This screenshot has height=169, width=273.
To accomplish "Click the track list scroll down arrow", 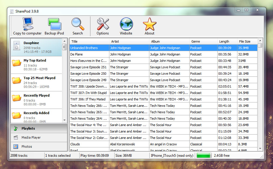I will point(260,149).
